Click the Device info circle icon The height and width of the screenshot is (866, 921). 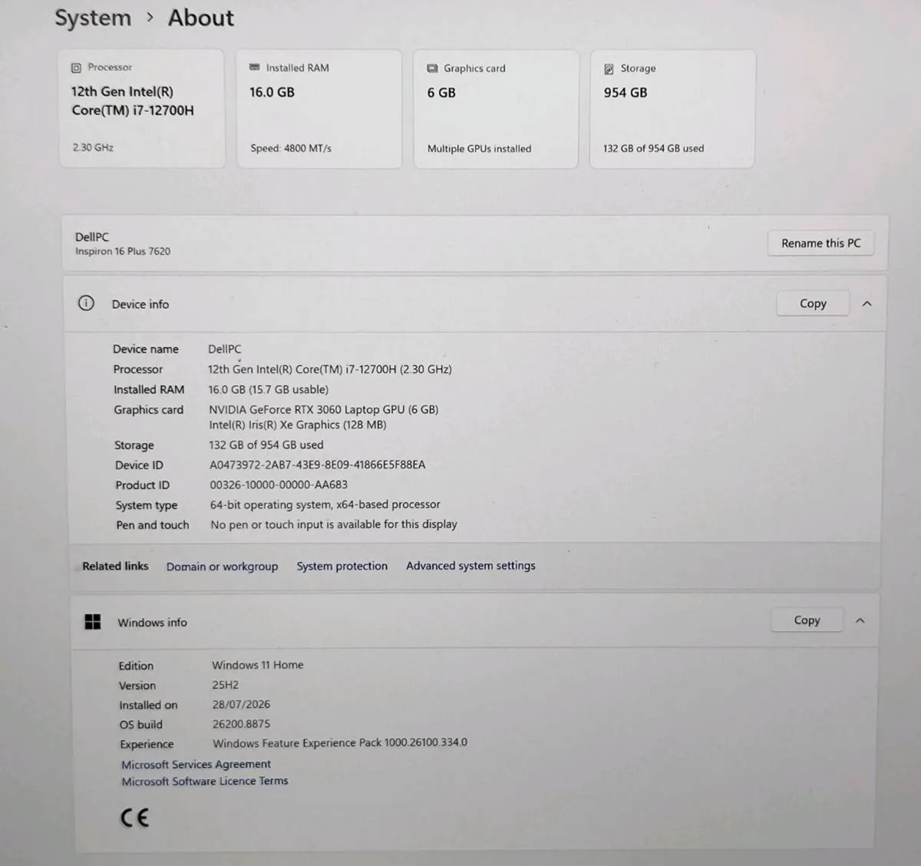click(x=86, y=303)
